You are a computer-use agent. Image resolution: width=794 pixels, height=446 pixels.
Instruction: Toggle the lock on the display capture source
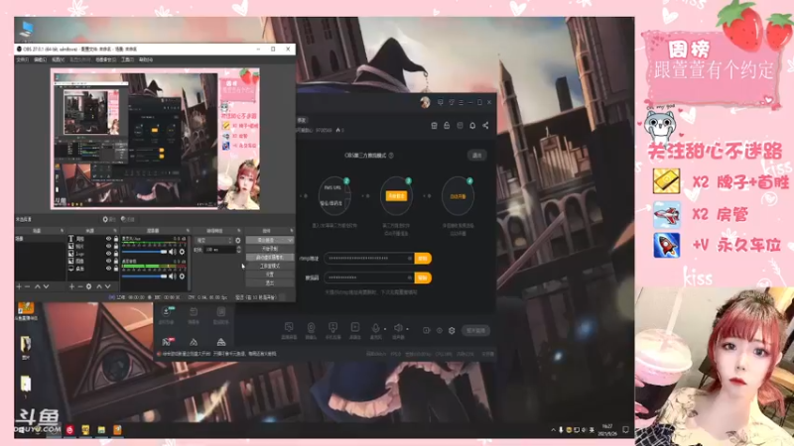(x=116, y=269)
